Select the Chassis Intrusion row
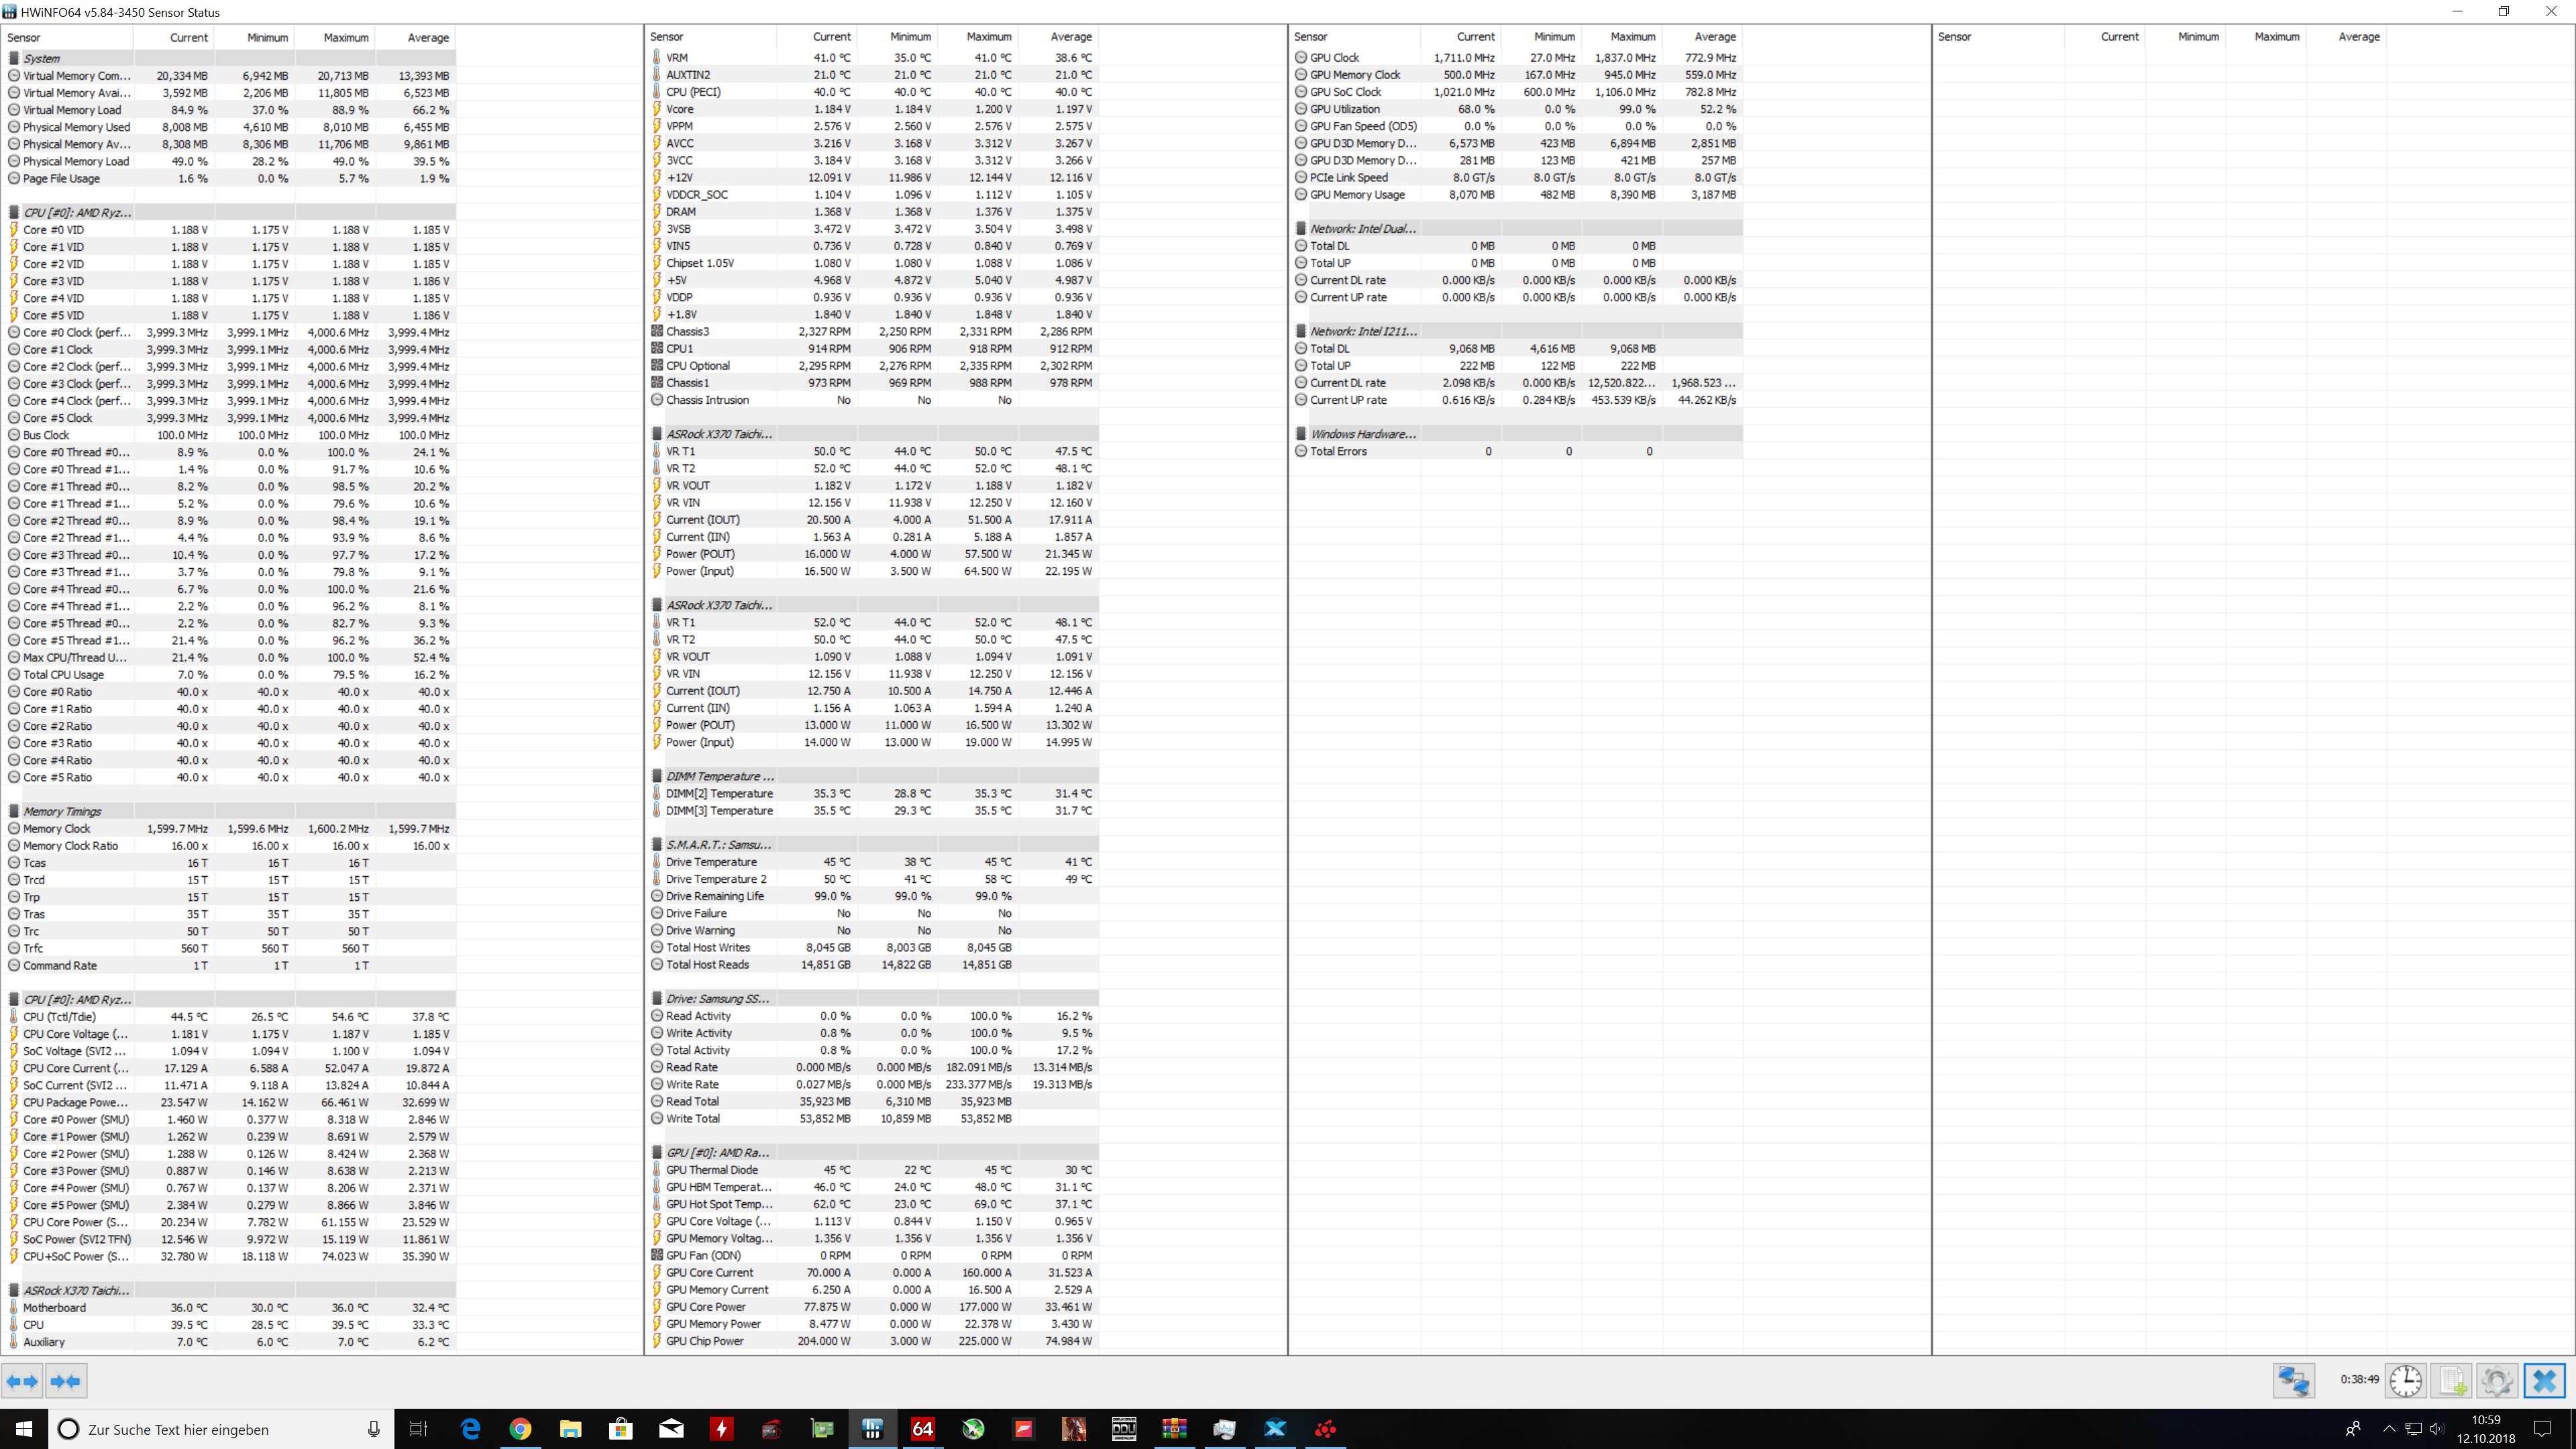 (x=873, y=400)
